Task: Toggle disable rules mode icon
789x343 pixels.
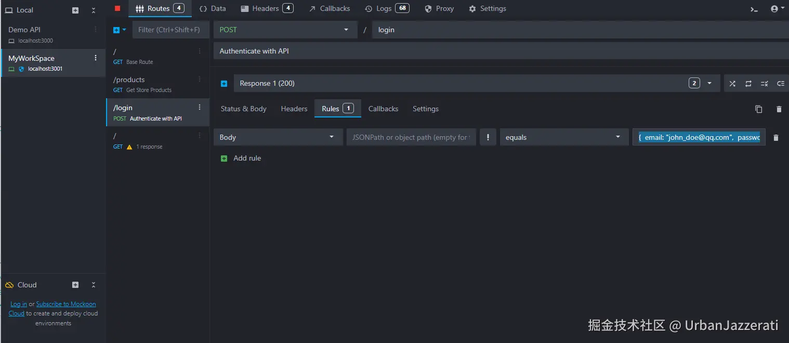Action: 765,83
